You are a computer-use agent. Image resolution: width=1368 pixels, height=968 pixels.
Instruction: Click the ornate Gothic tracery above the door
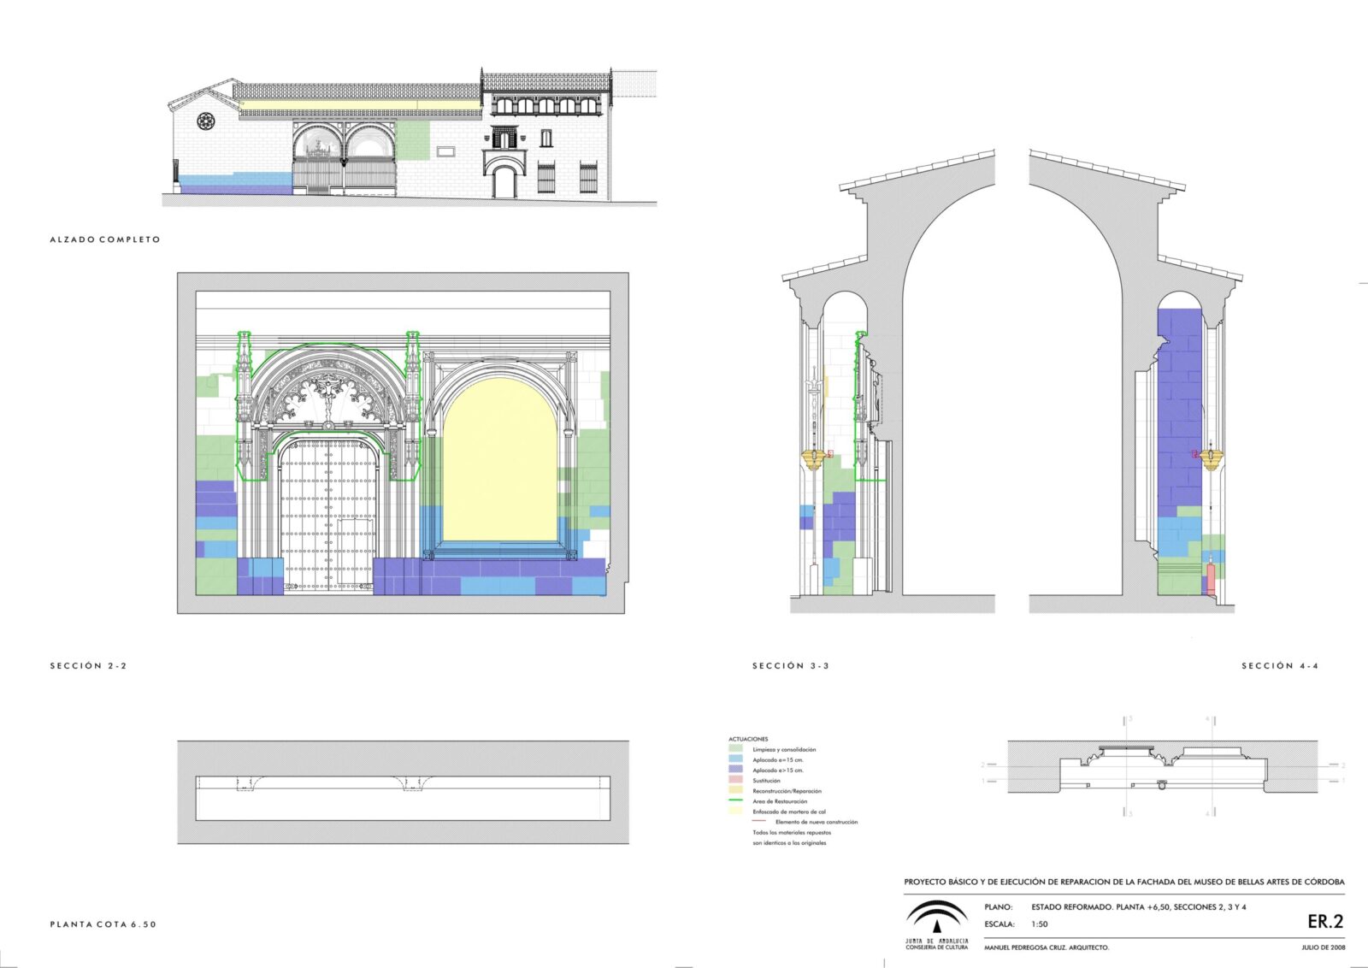click(327, 395)
